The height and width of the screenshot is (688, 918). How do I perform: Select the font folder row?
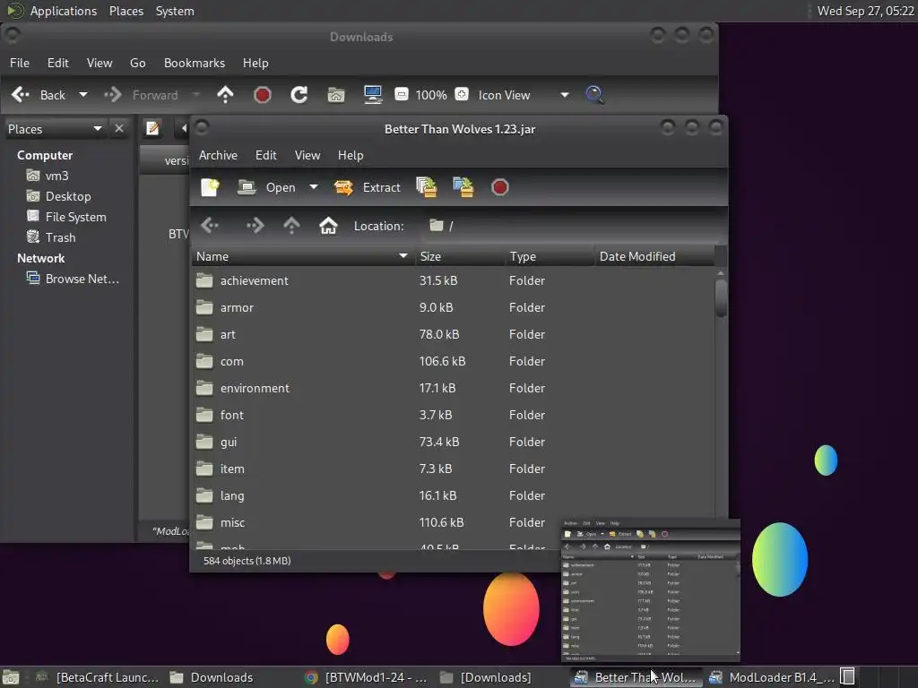pyautogui.click(x=453, y=416)
